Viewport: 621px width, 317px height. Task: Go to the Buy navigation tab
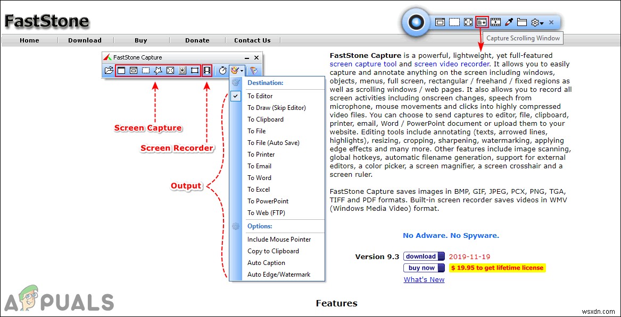click(x=141, y=40)
